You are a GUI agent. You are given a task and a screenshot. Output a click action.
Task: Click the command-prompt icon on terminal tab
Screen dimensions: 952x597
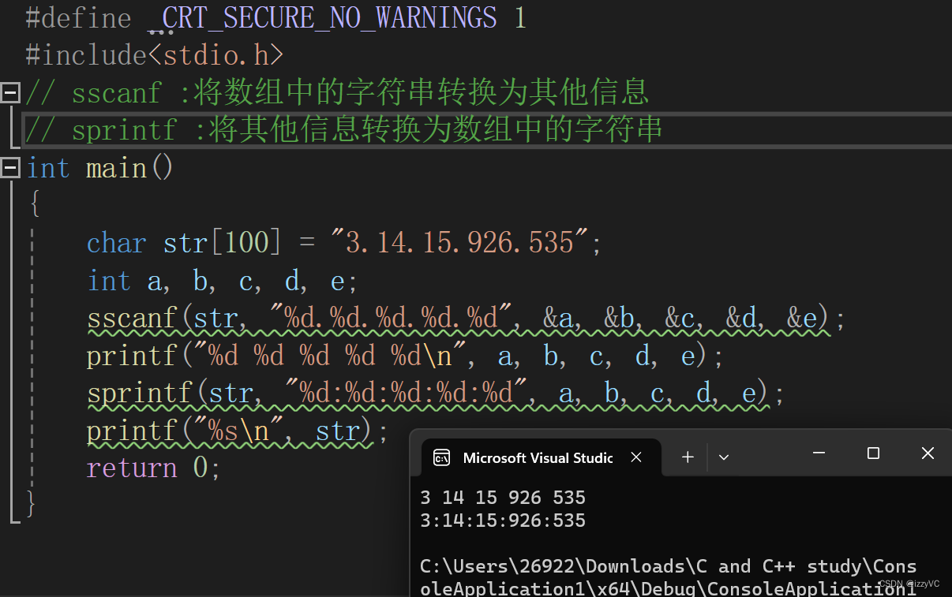[x=441, y=457]
